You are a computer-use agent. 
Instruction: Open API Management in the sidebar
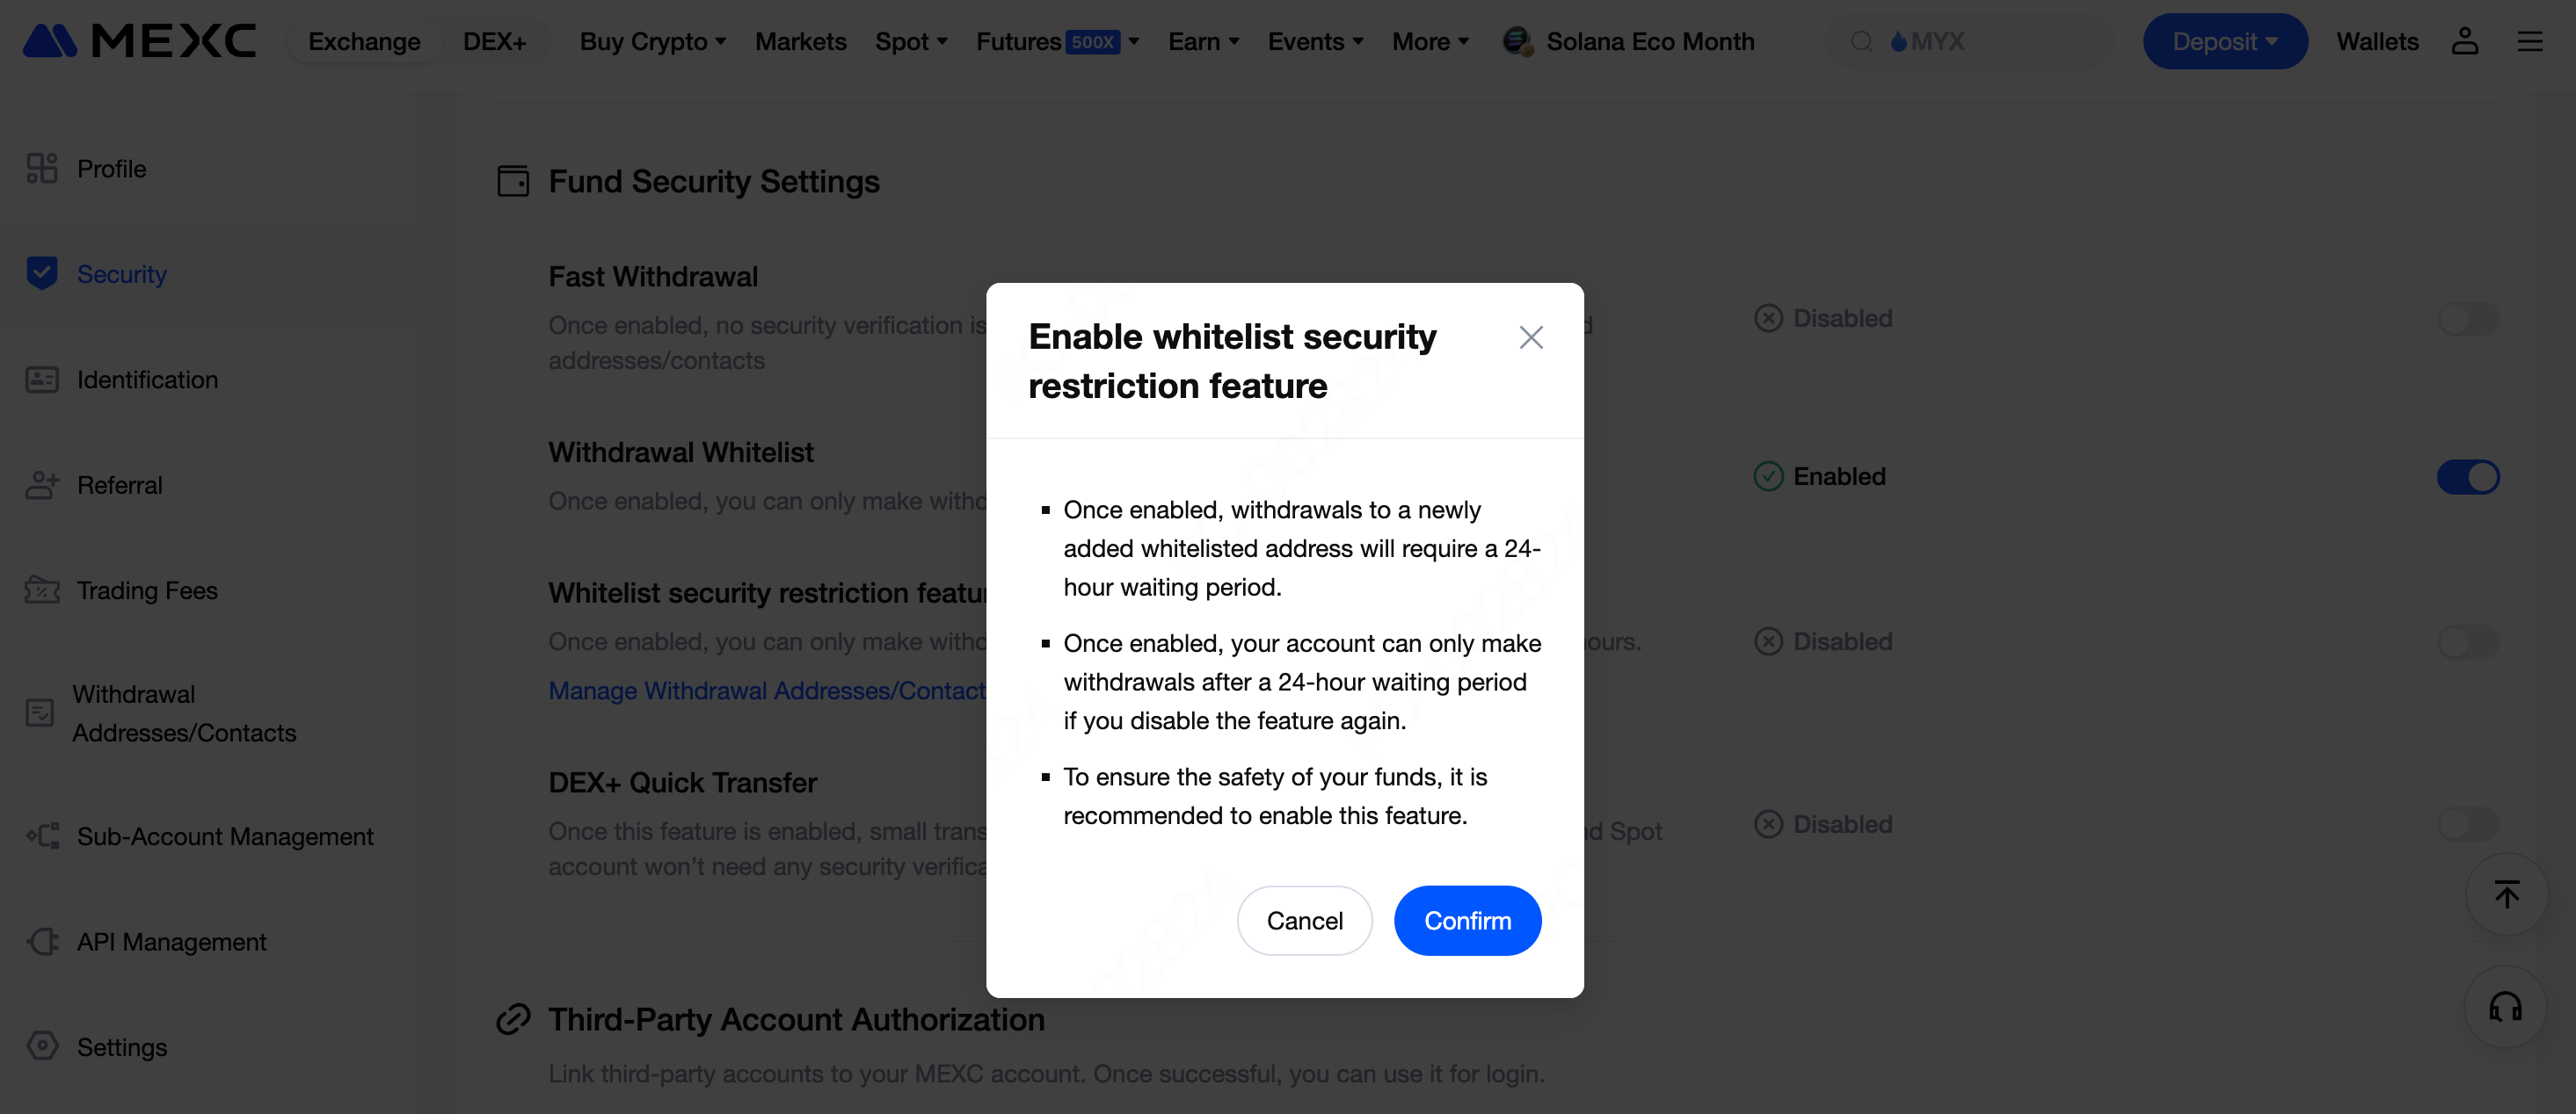[x=171, y=942]
